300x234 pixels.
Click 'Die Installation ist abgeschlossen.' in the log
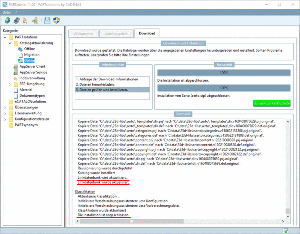click(x=103, y=215)
